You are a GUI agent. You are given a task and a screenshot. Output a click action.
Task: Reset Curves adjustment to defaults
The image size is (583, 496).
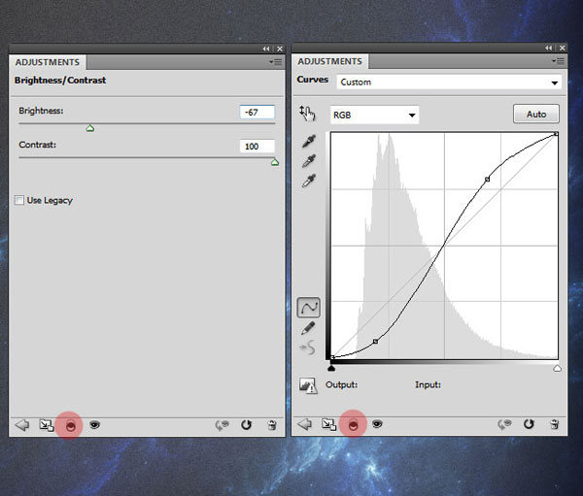pyautogui.click(x=529, y=424)
